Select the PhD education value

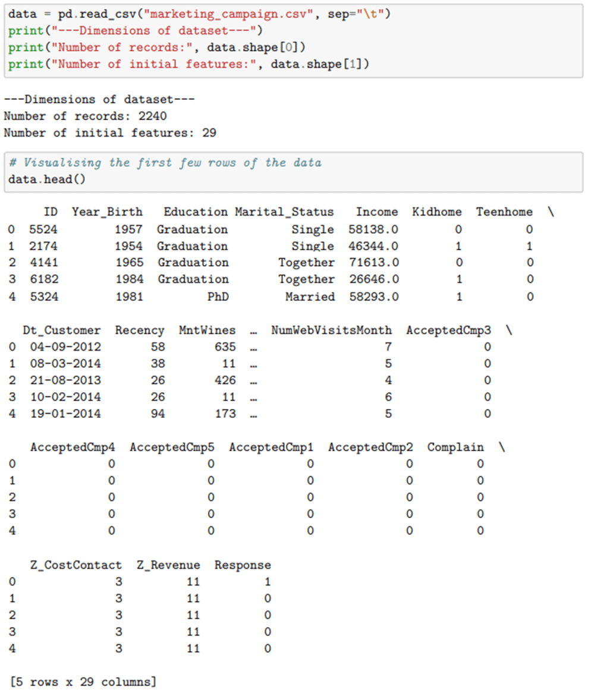pos(218,297)
